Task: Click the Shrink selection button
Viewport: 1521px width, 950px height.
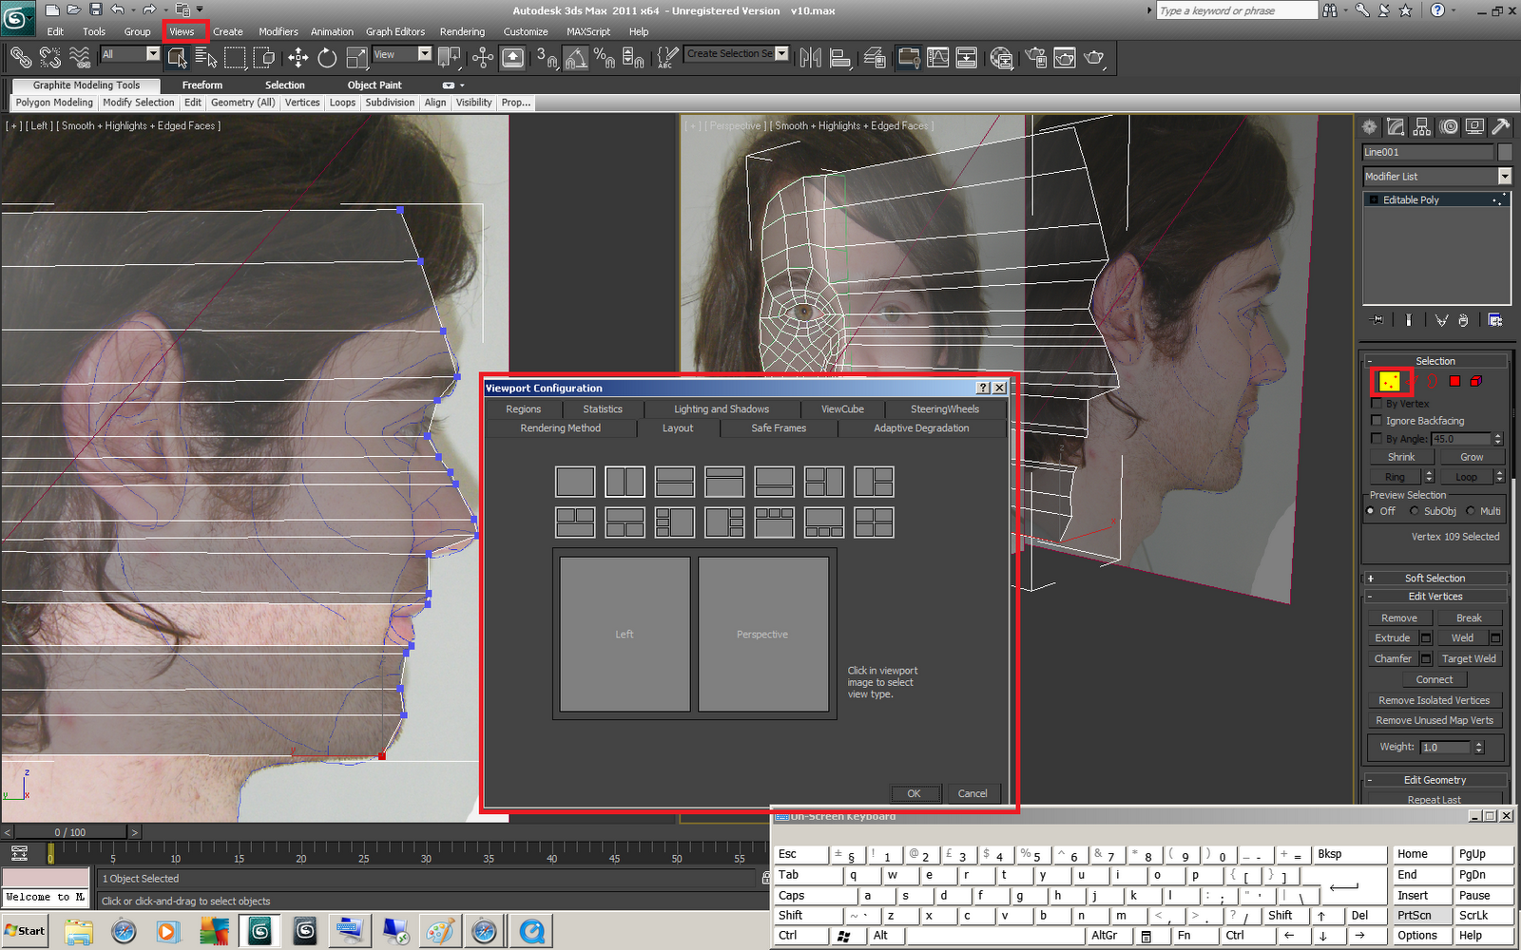Action: coord(1401,457)
